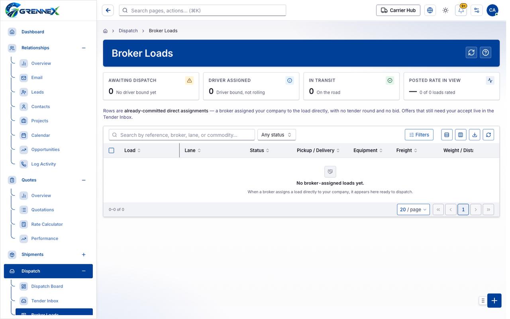Open the Filters button

(419, 135)
